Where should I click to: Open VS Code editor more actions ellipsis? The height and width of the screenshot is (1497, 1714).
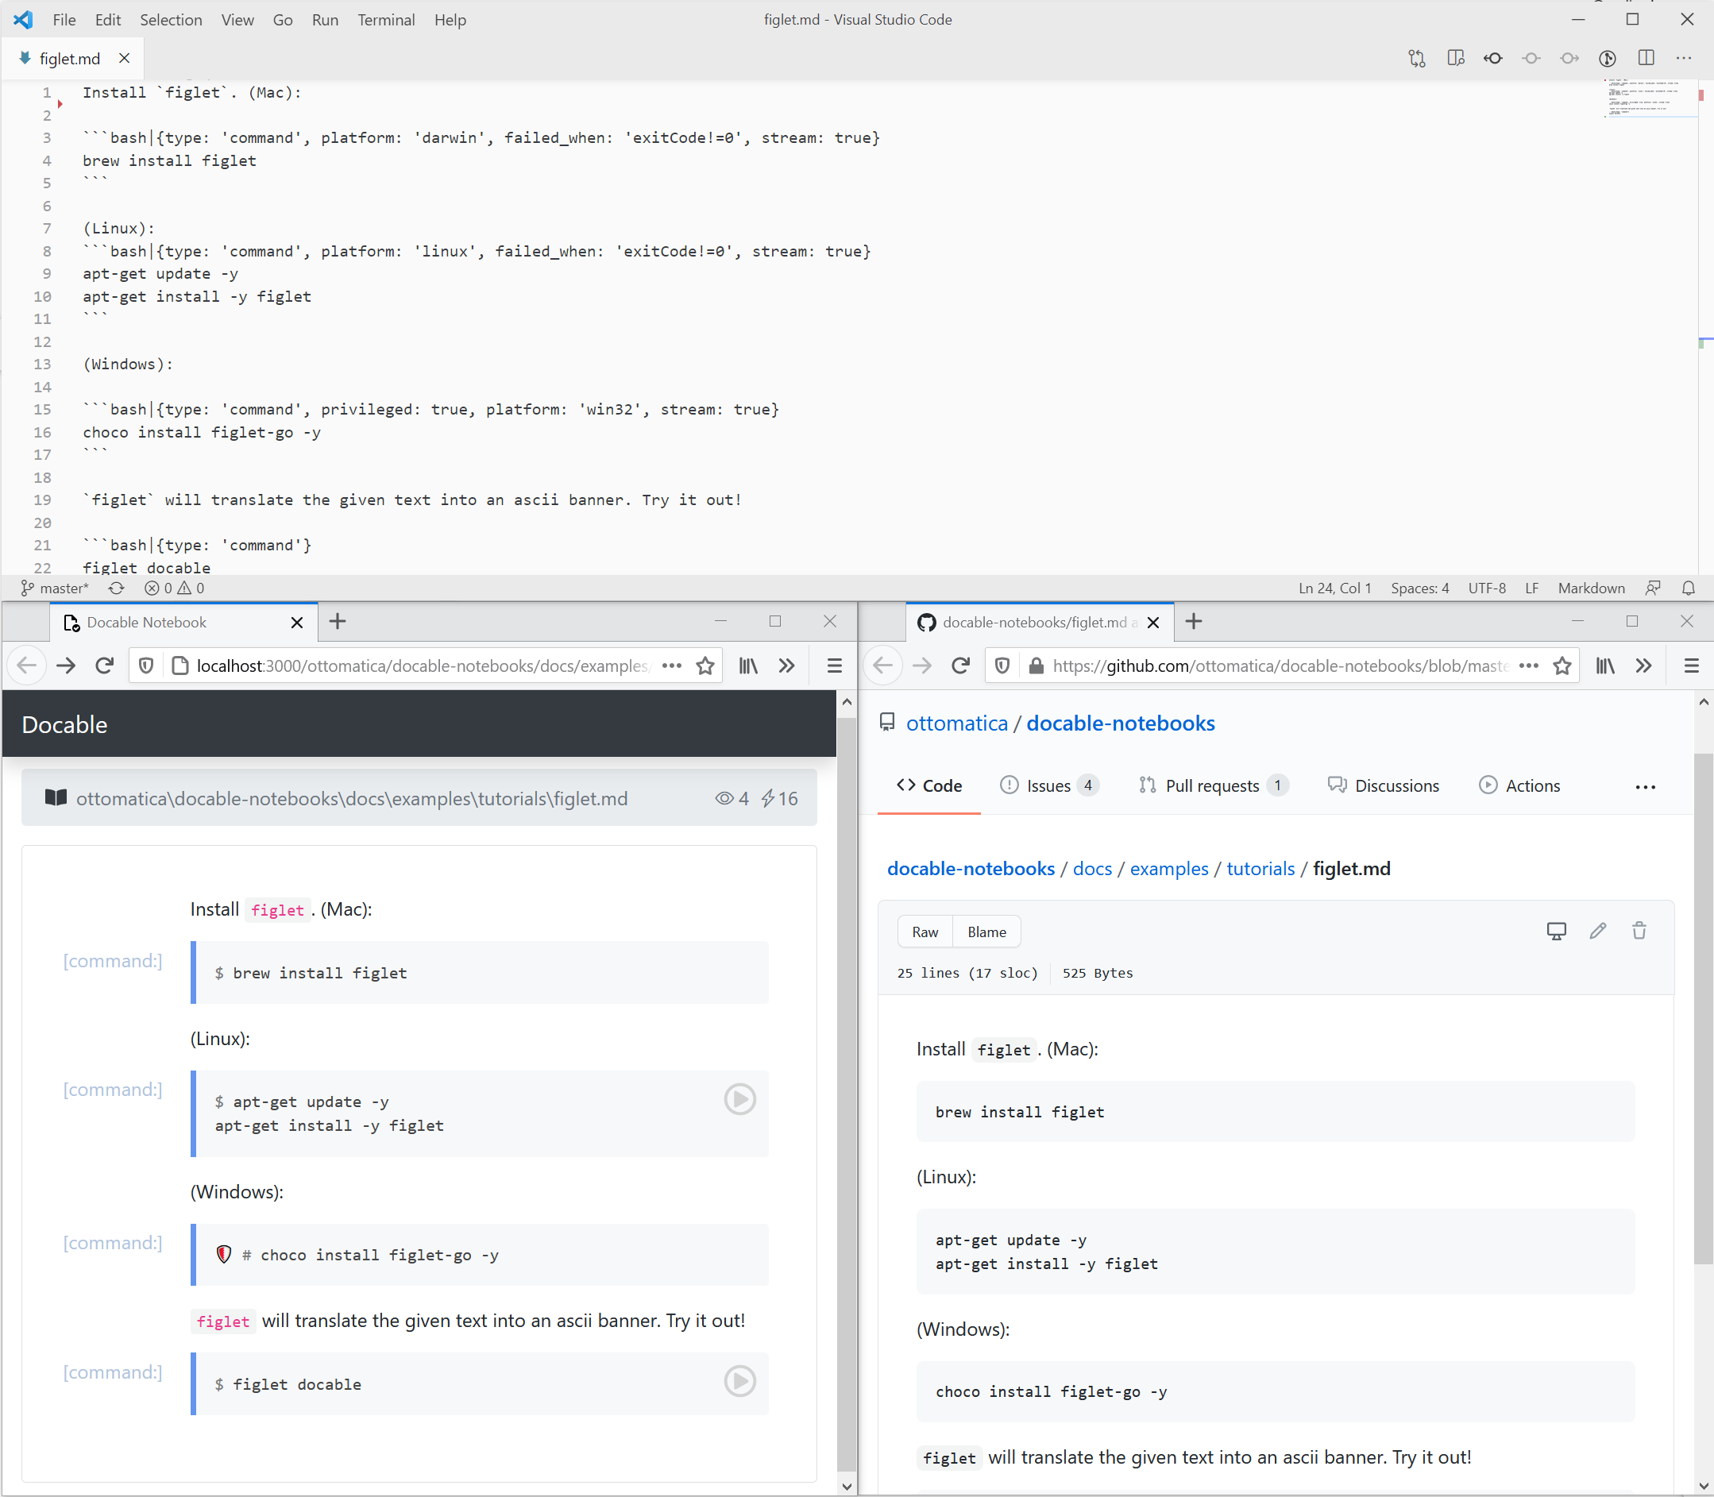[x=1683, y=59]
